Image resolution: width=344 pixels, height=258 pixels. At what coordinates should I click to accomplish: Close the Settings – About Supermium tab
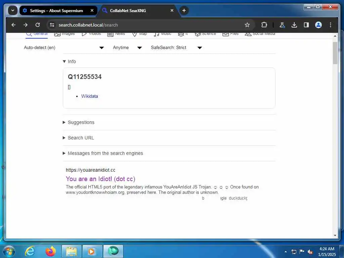(92, 10)
